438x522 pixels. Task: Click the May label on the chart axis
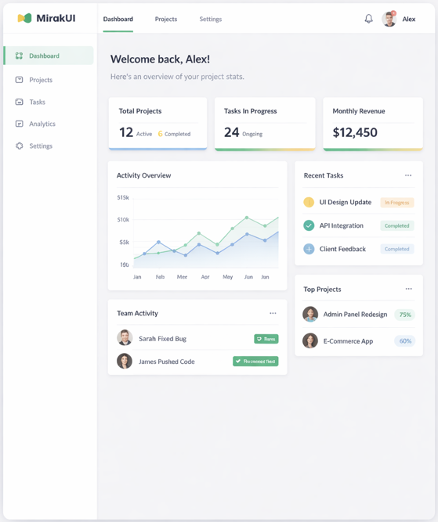click(x=228, y=276)
